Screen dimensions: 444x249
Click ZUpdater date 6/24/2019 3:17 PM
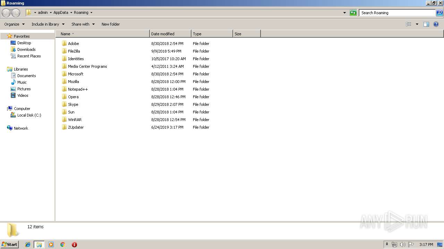(167, 127)
